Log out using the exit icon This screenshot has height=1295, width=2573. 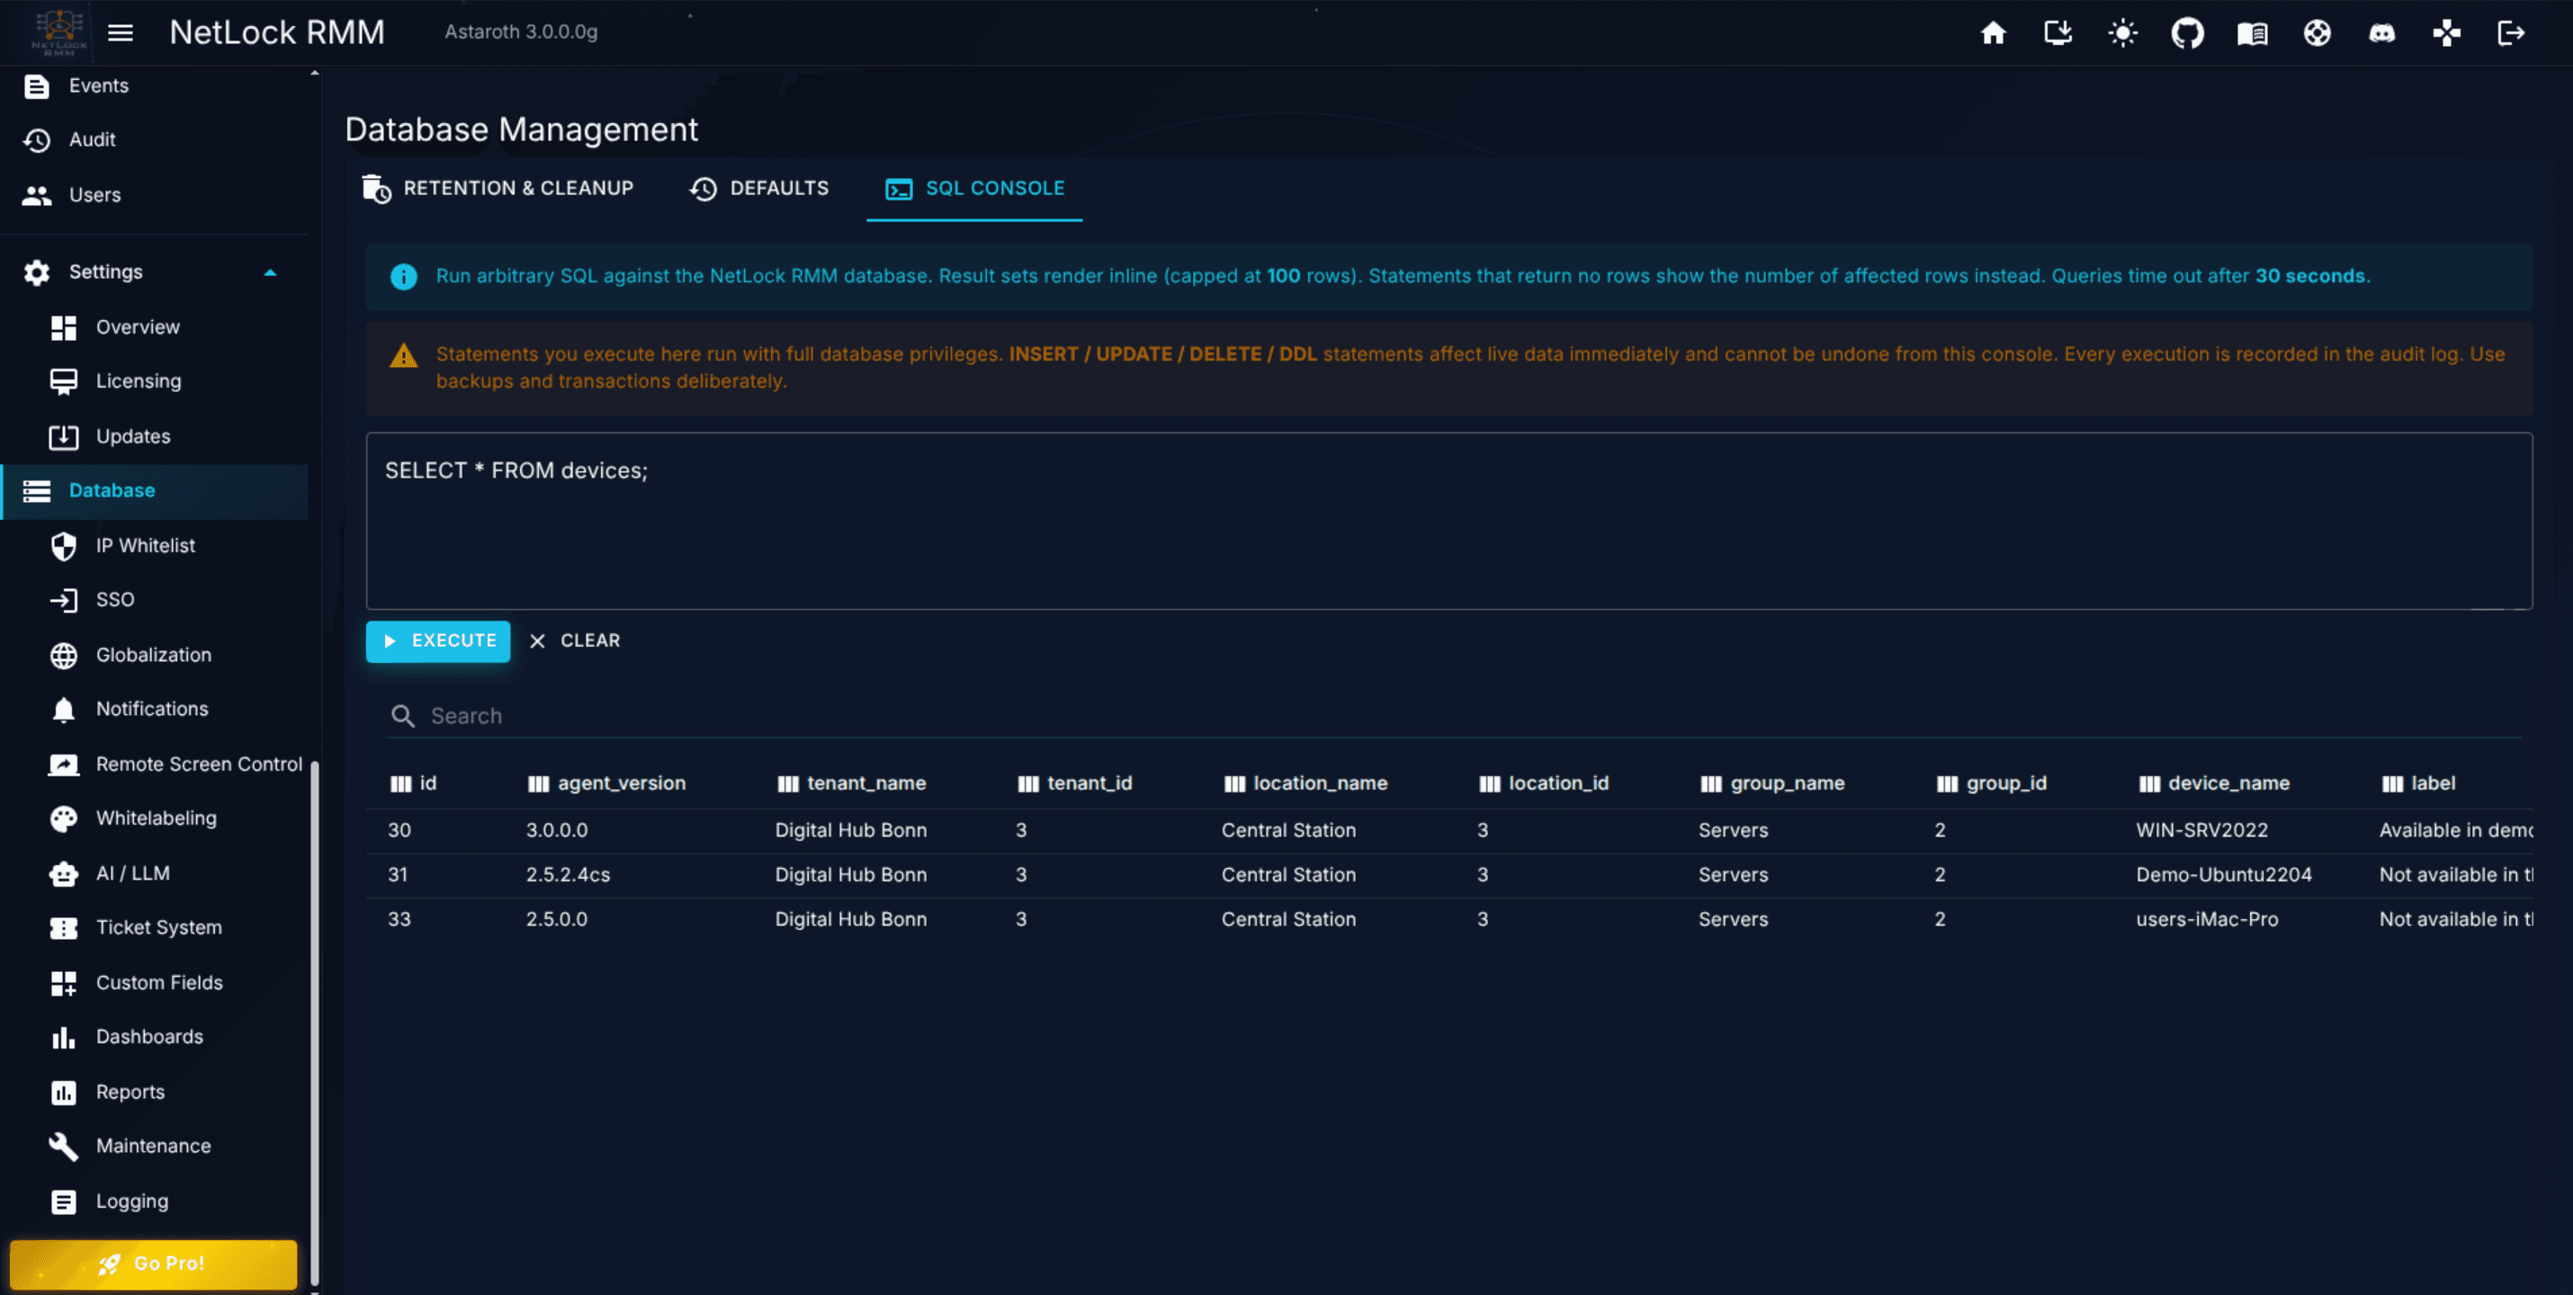click(x=2511, y=33)
